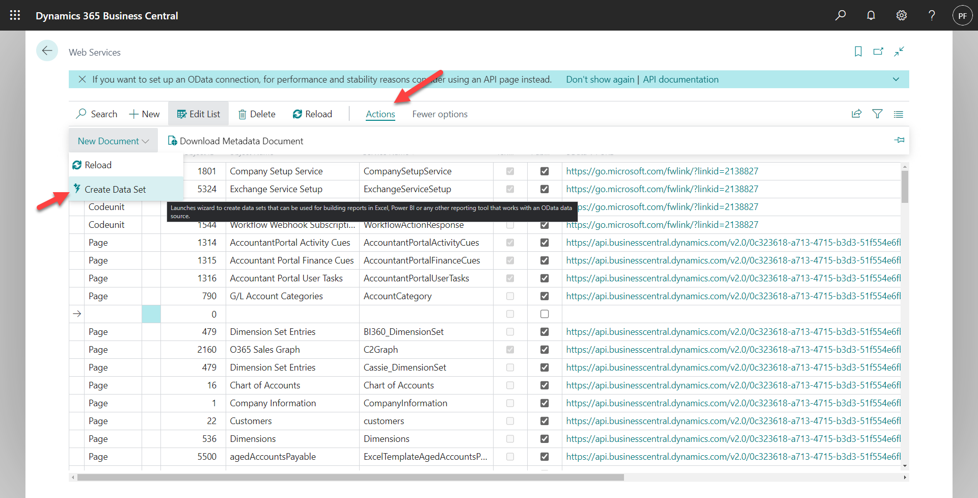Open the Actions tab
Screen dimensions: 978x498
(x=381, y=114)
